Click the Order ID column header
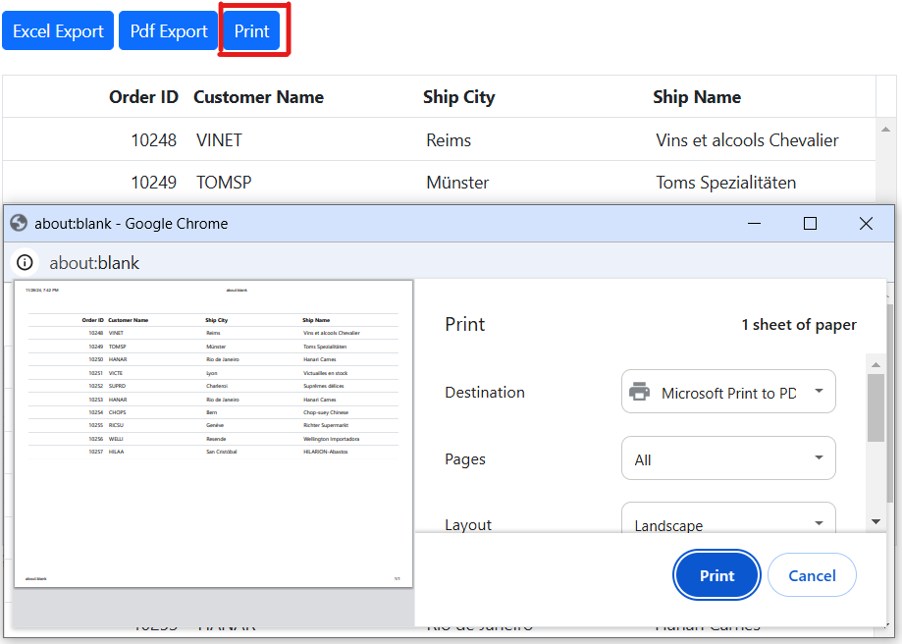 click(x=143, y=97)
